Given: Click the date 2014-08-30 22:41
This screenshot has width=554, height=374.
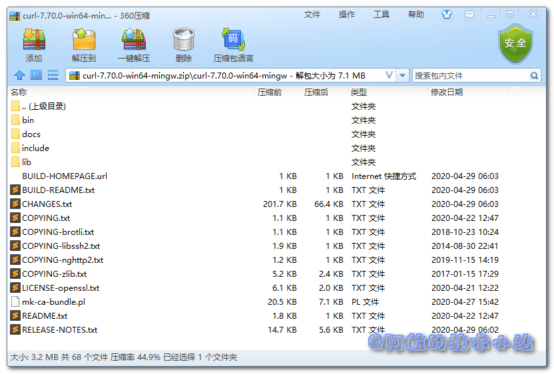Looking at the screenshot, I should click(x=465, y=246).
